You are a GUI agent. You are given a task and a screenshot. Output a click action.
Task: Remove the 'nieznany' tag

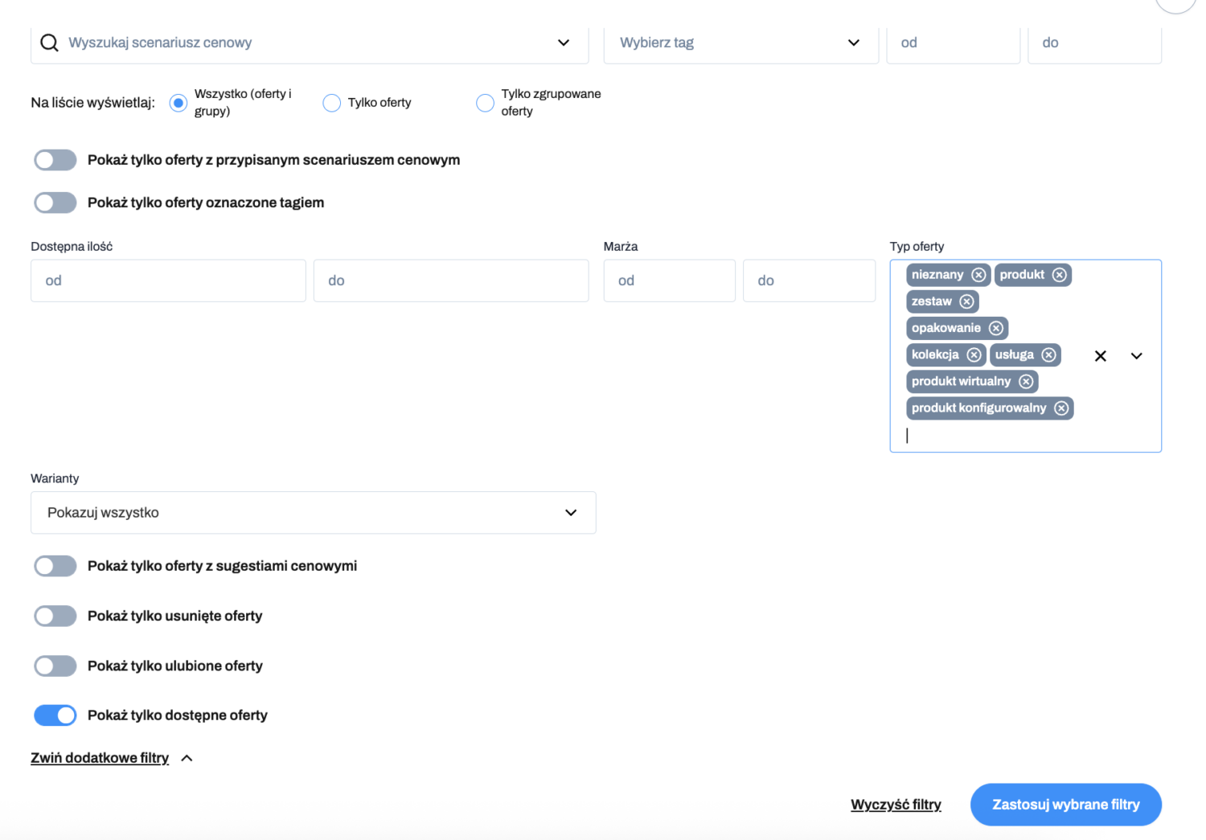coord(978,275)
